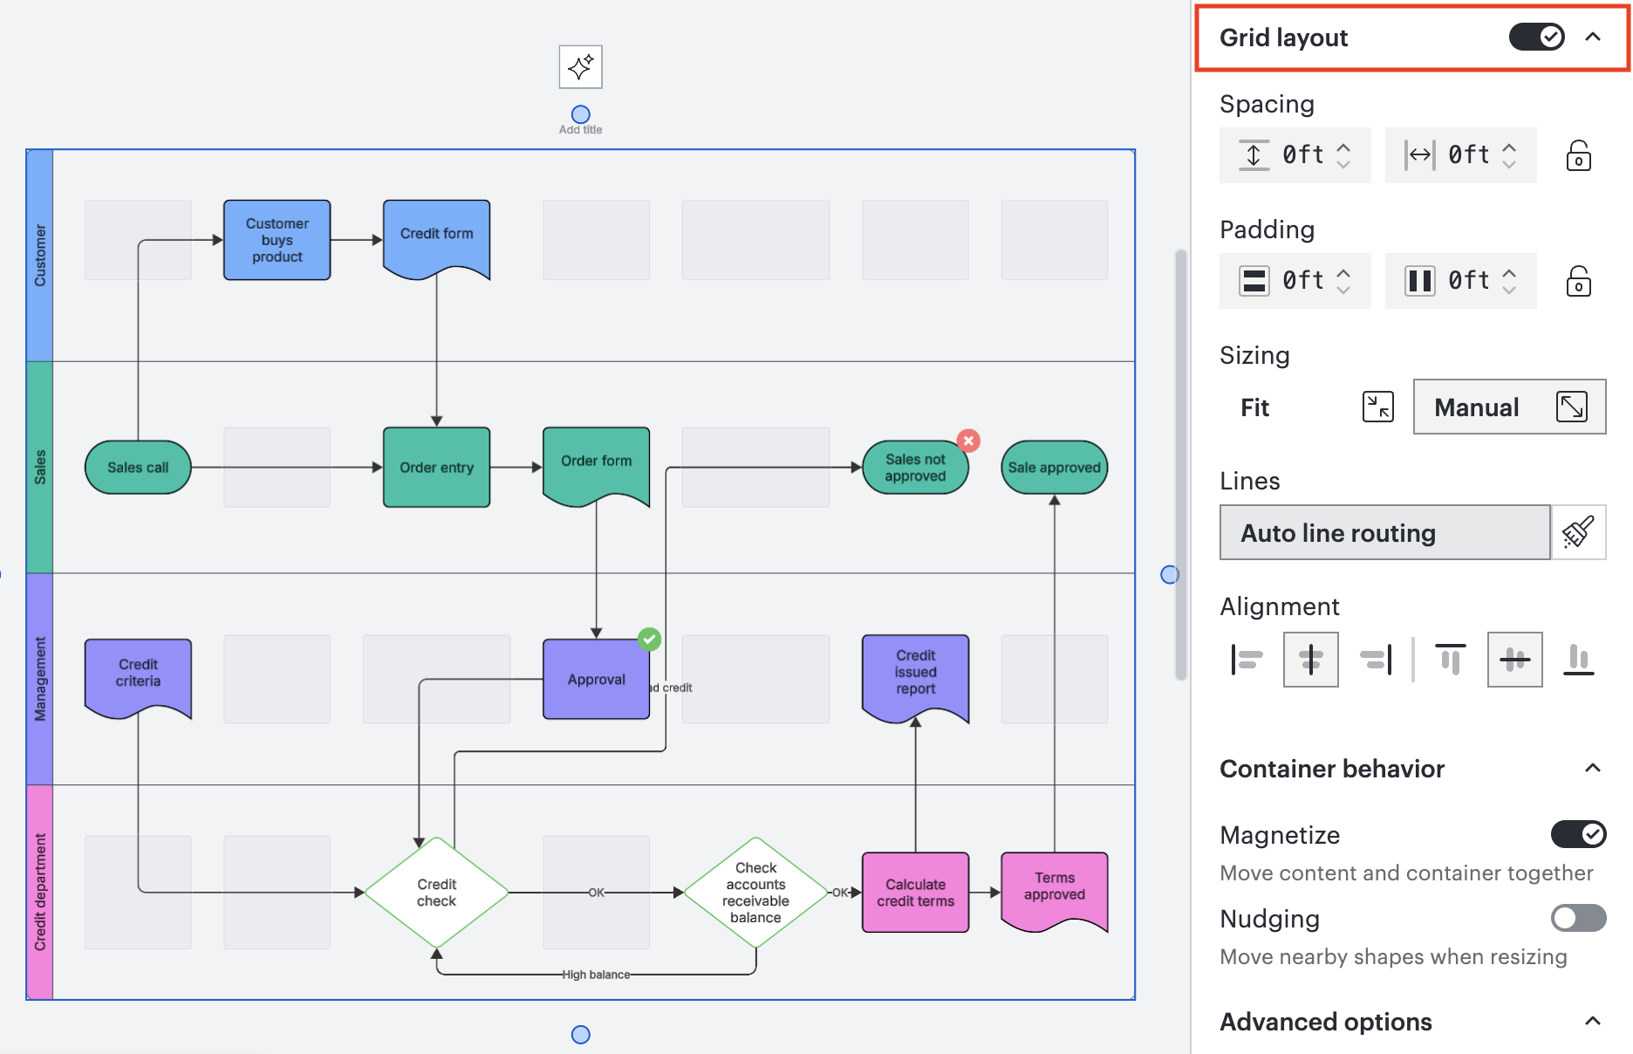
Task: Select Manual sizing option
Action: tap(1509, 407)
